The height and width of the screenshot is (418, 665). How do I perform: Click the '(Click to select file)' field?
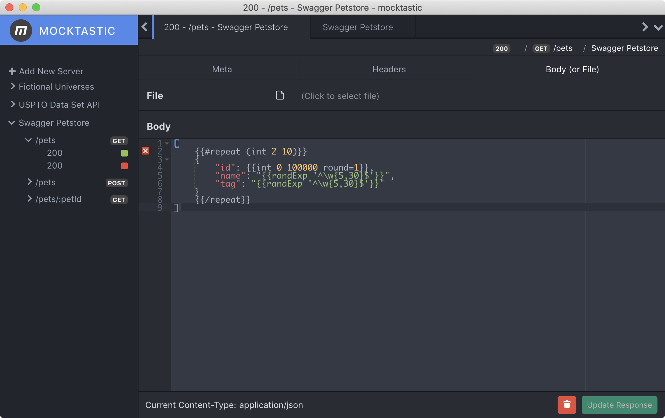(340, 96)
